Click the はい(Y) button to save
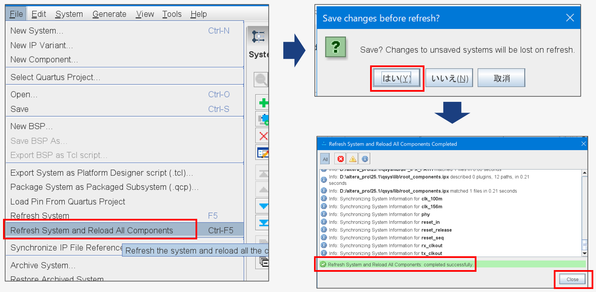 [396, 78]
